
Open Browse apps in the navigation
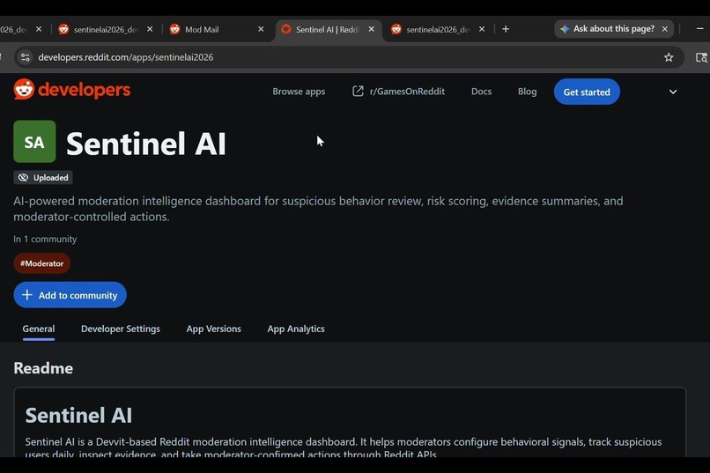[299, 92]
